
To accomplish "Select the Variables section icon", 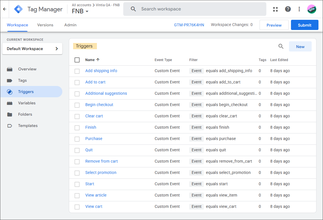I will 10,103.
